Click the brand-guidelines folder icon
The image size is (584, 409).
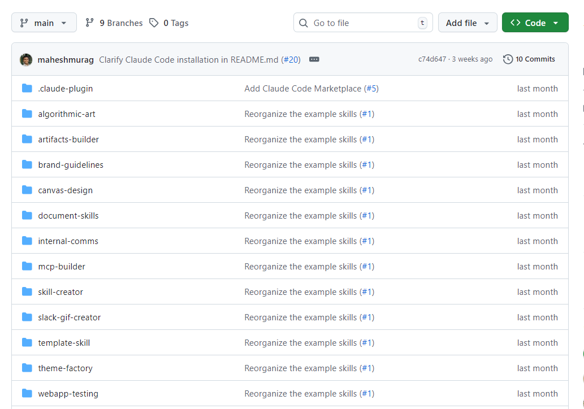[27, 164]
